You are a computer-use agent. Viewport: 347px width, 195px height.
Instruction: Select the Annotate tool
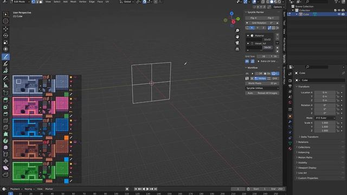point(5,78)
